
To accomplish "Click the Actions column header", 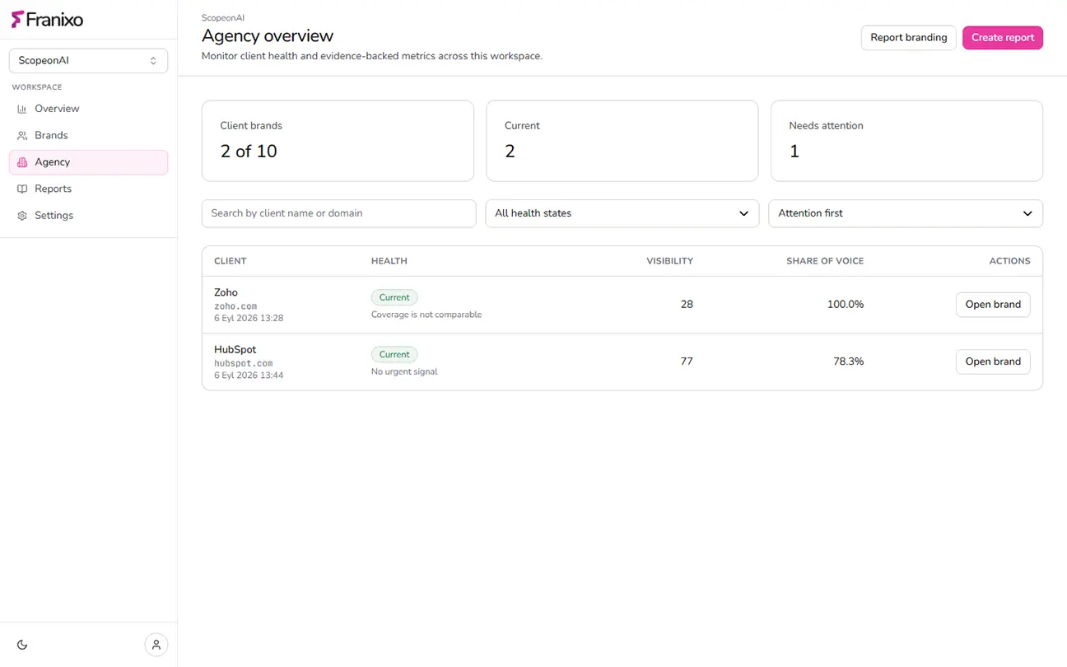I will [1010, 261].
